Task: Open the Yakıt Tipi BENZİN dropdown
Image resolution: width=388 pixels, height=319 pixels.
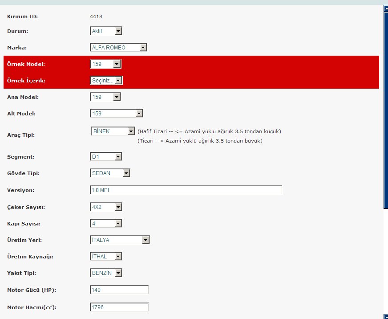Action: point(106,273)
